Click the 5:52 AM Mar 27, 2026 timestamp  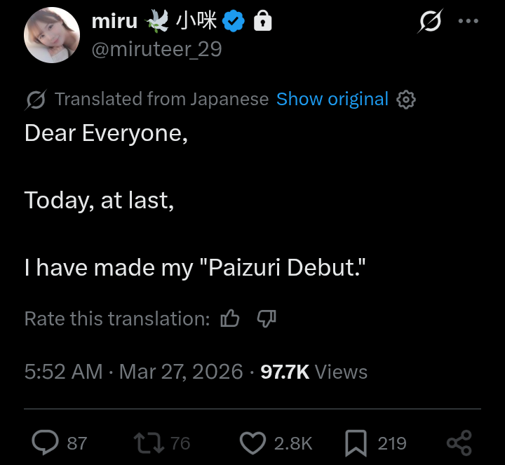click(134, 372)
